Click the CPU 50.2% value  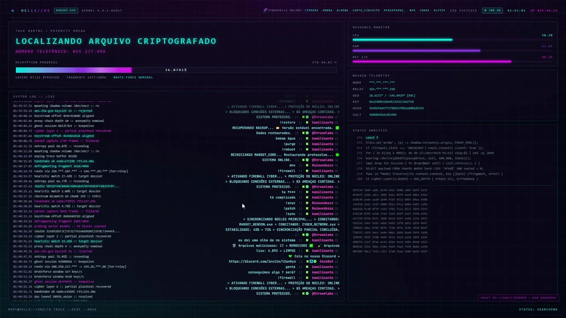pyautogui.click(x=547, y=35)
